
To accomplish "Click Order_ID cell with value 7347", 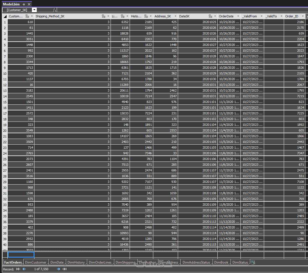I will [x=294, y=153].
